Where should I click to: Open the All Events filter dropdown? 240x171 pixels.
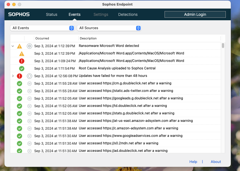click(42, 28)
